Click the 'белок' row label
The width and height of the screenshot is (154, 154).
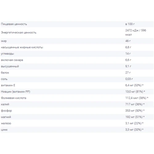tap(5, 73)
